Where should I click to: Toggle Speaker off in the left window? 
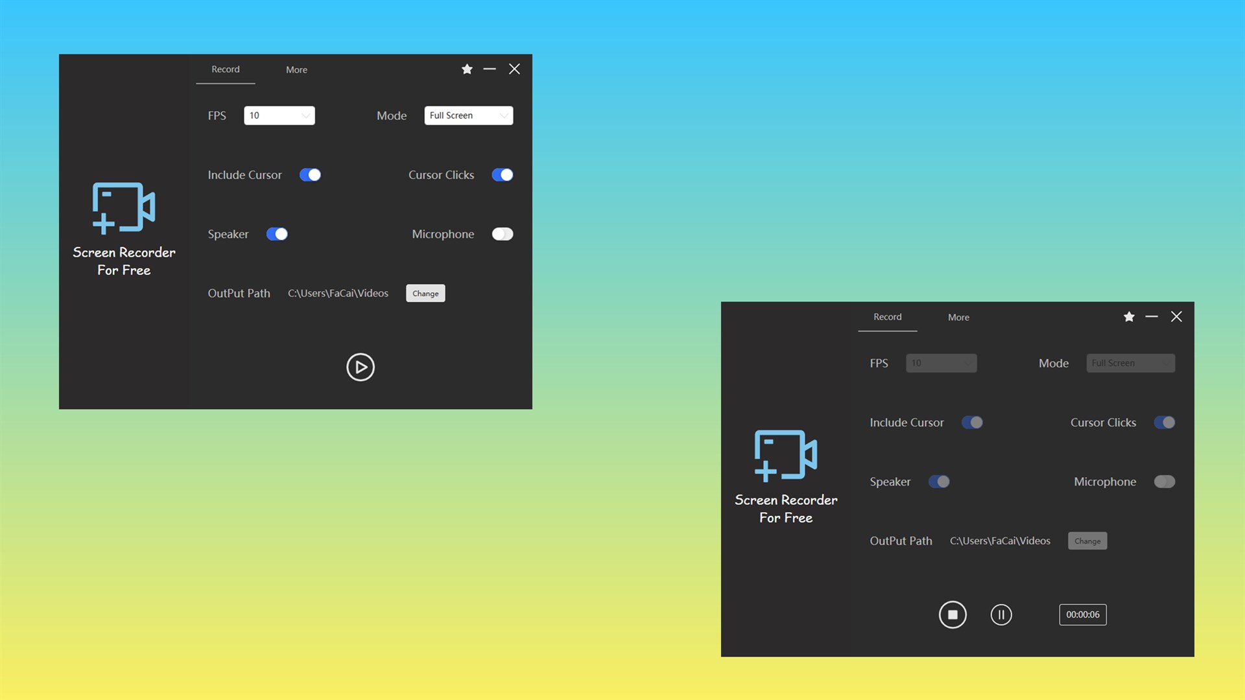(x=277, y=234)
